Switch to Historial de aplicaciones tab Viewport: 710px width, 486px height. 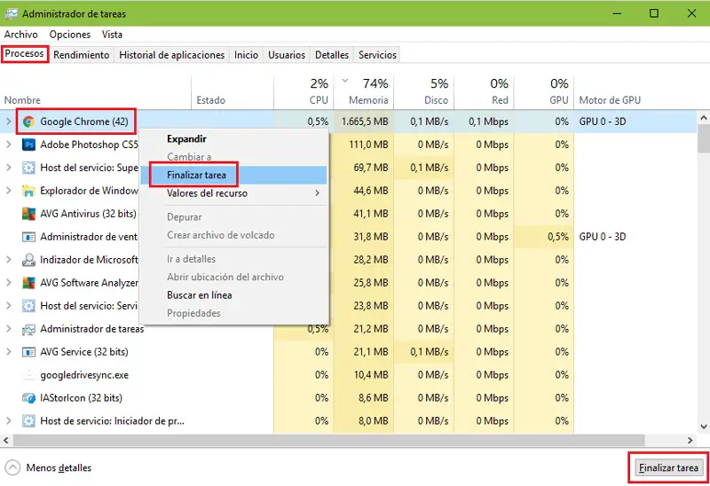[171, 55]
